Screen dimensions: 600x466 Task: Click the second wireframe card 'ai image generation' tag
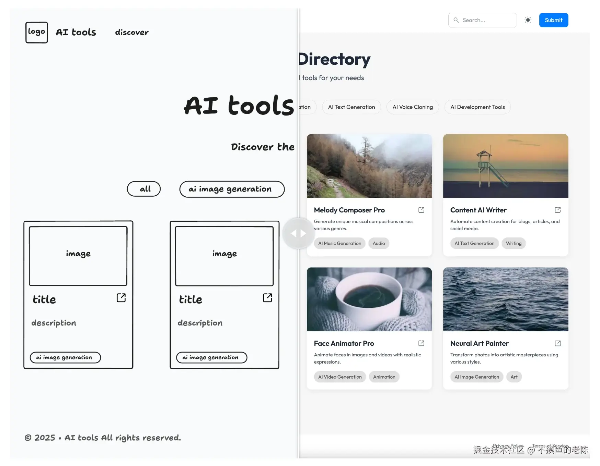211,357
